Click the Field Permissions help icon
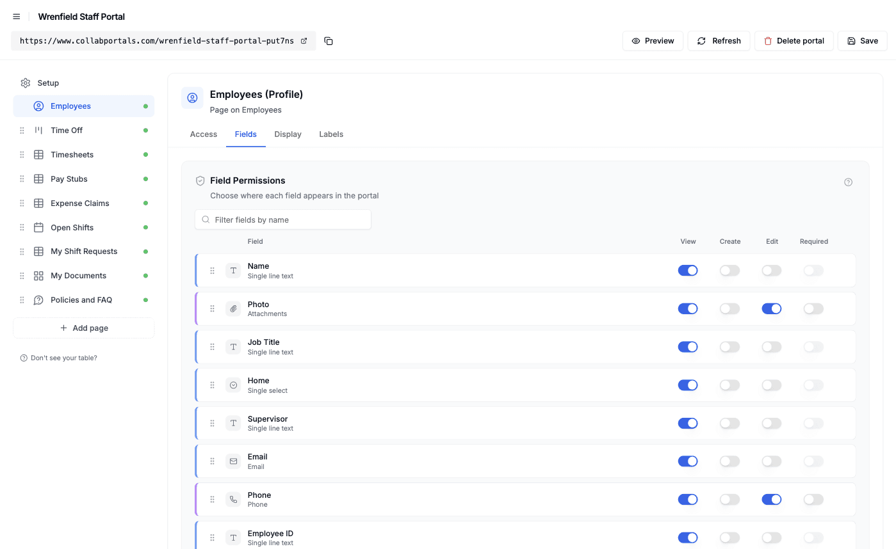 [x=849, y=182]
